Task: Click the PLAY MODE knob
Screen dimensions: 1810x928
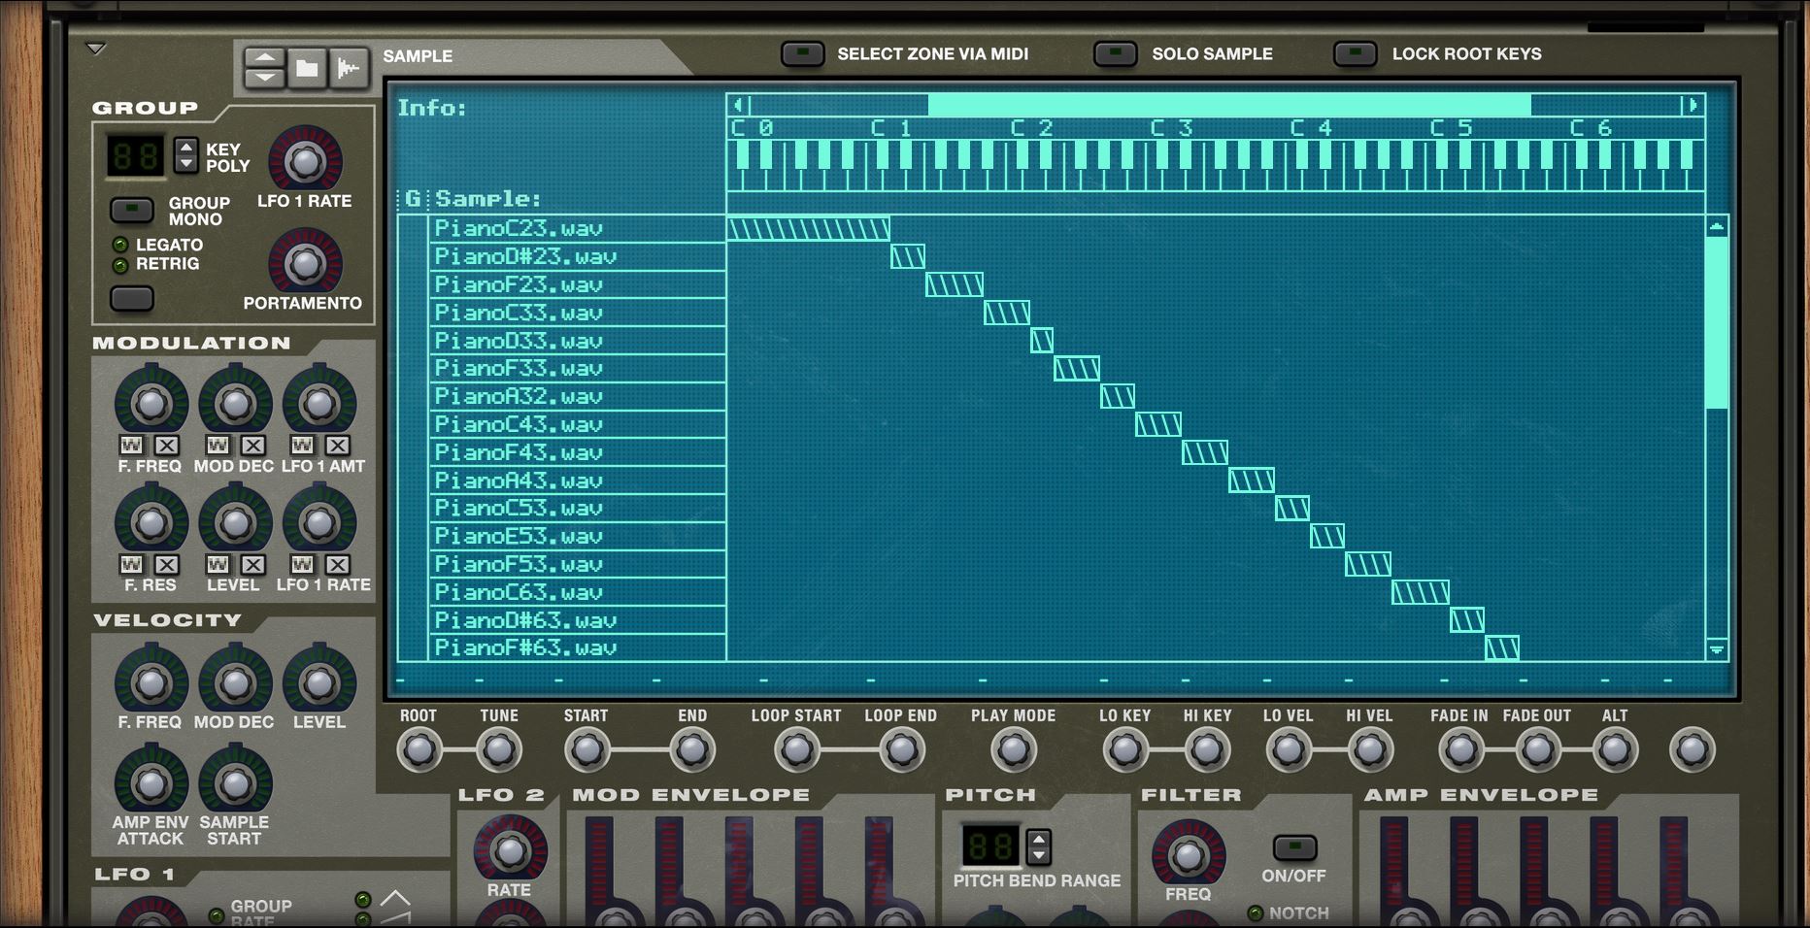Action: click(1013, 749)
